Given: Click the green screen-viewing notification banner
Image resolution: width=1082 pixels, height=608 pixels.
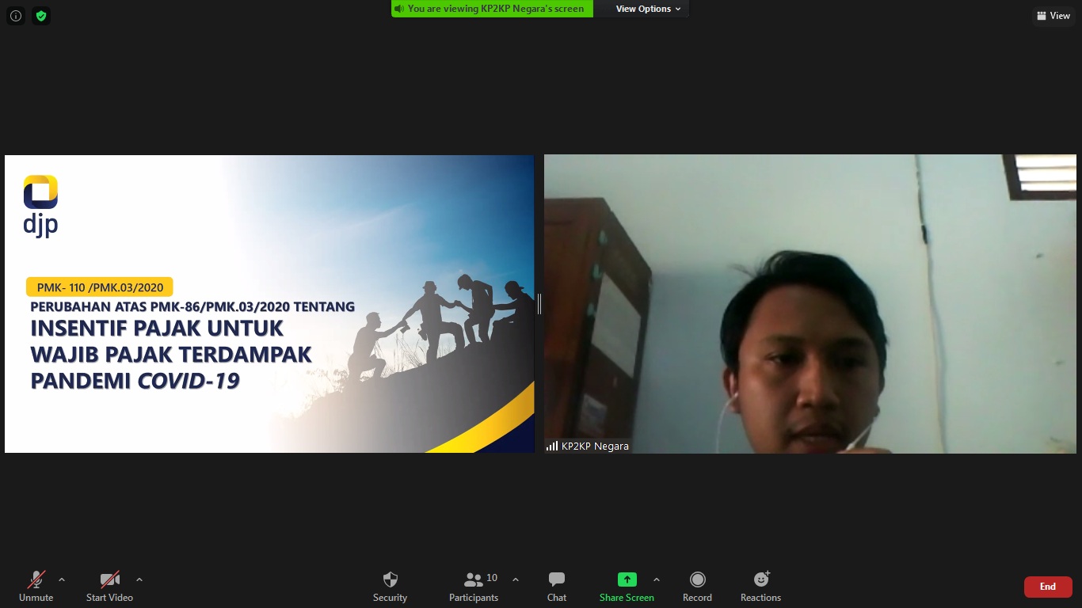Looking at the screenshot, I should (492, 9).
